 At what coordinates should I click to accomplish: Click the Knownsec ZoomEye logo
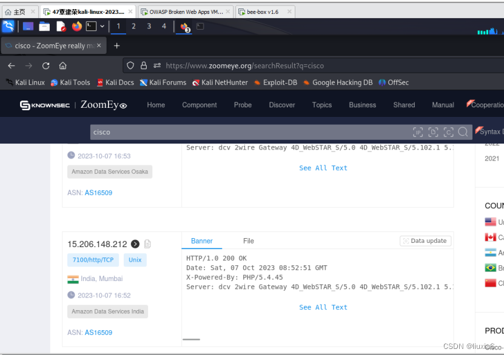73,105
